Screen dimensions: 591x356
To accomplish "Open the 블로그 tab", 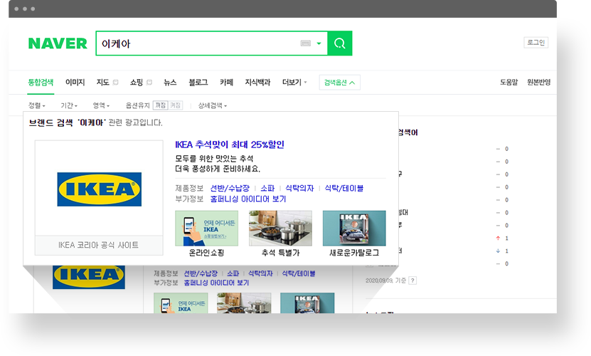I will coord(198,83).
